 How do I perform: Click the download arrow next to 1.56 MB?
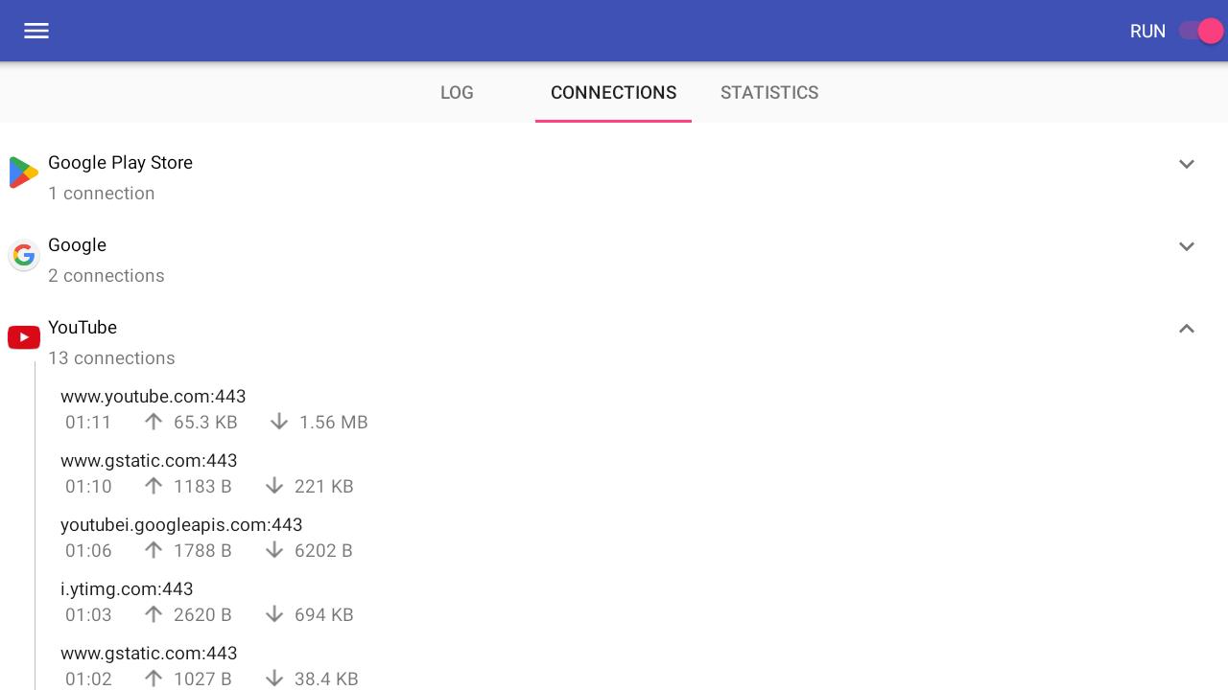tap(279, 422)
